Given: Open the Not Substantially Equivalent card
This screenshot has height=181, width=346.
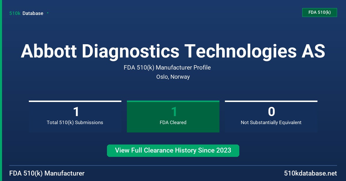Looking at the screenshot, I should pos(271,116).
